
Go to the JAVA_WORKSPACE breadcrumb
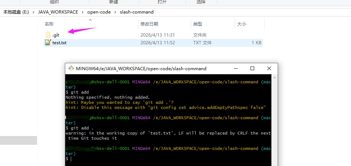tap(58, 12)
